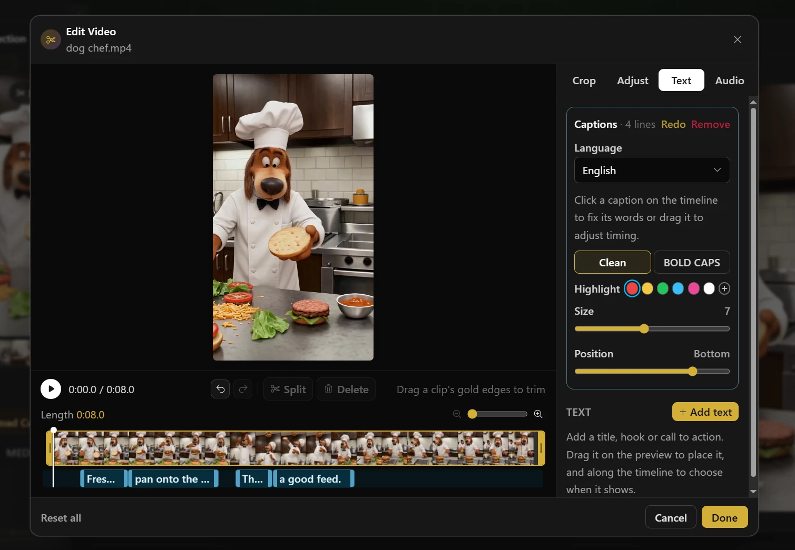Image resolution: width=795 pixels, height=550 pixels.
Task: Switch to the Crop tab
Action: pos(584,81)
